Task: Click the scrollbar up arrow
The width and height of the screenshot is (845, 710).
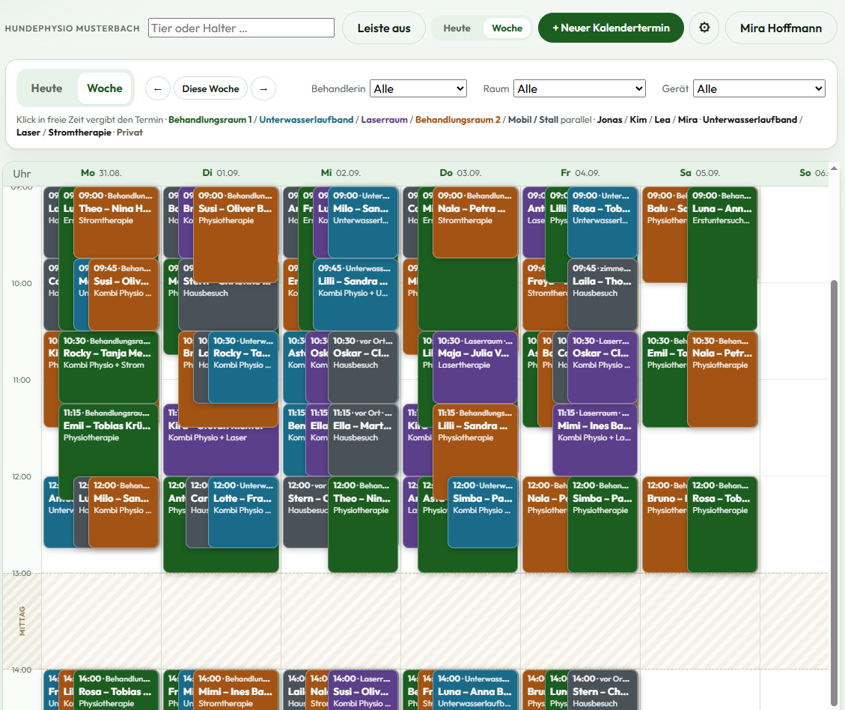Action: tap(834, 169)
